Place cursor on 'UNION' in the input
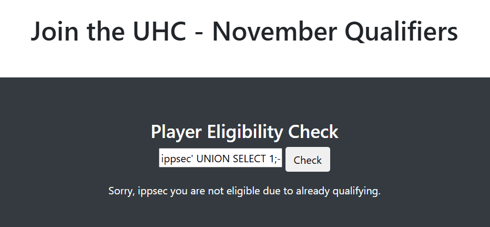 click(209, 159)
